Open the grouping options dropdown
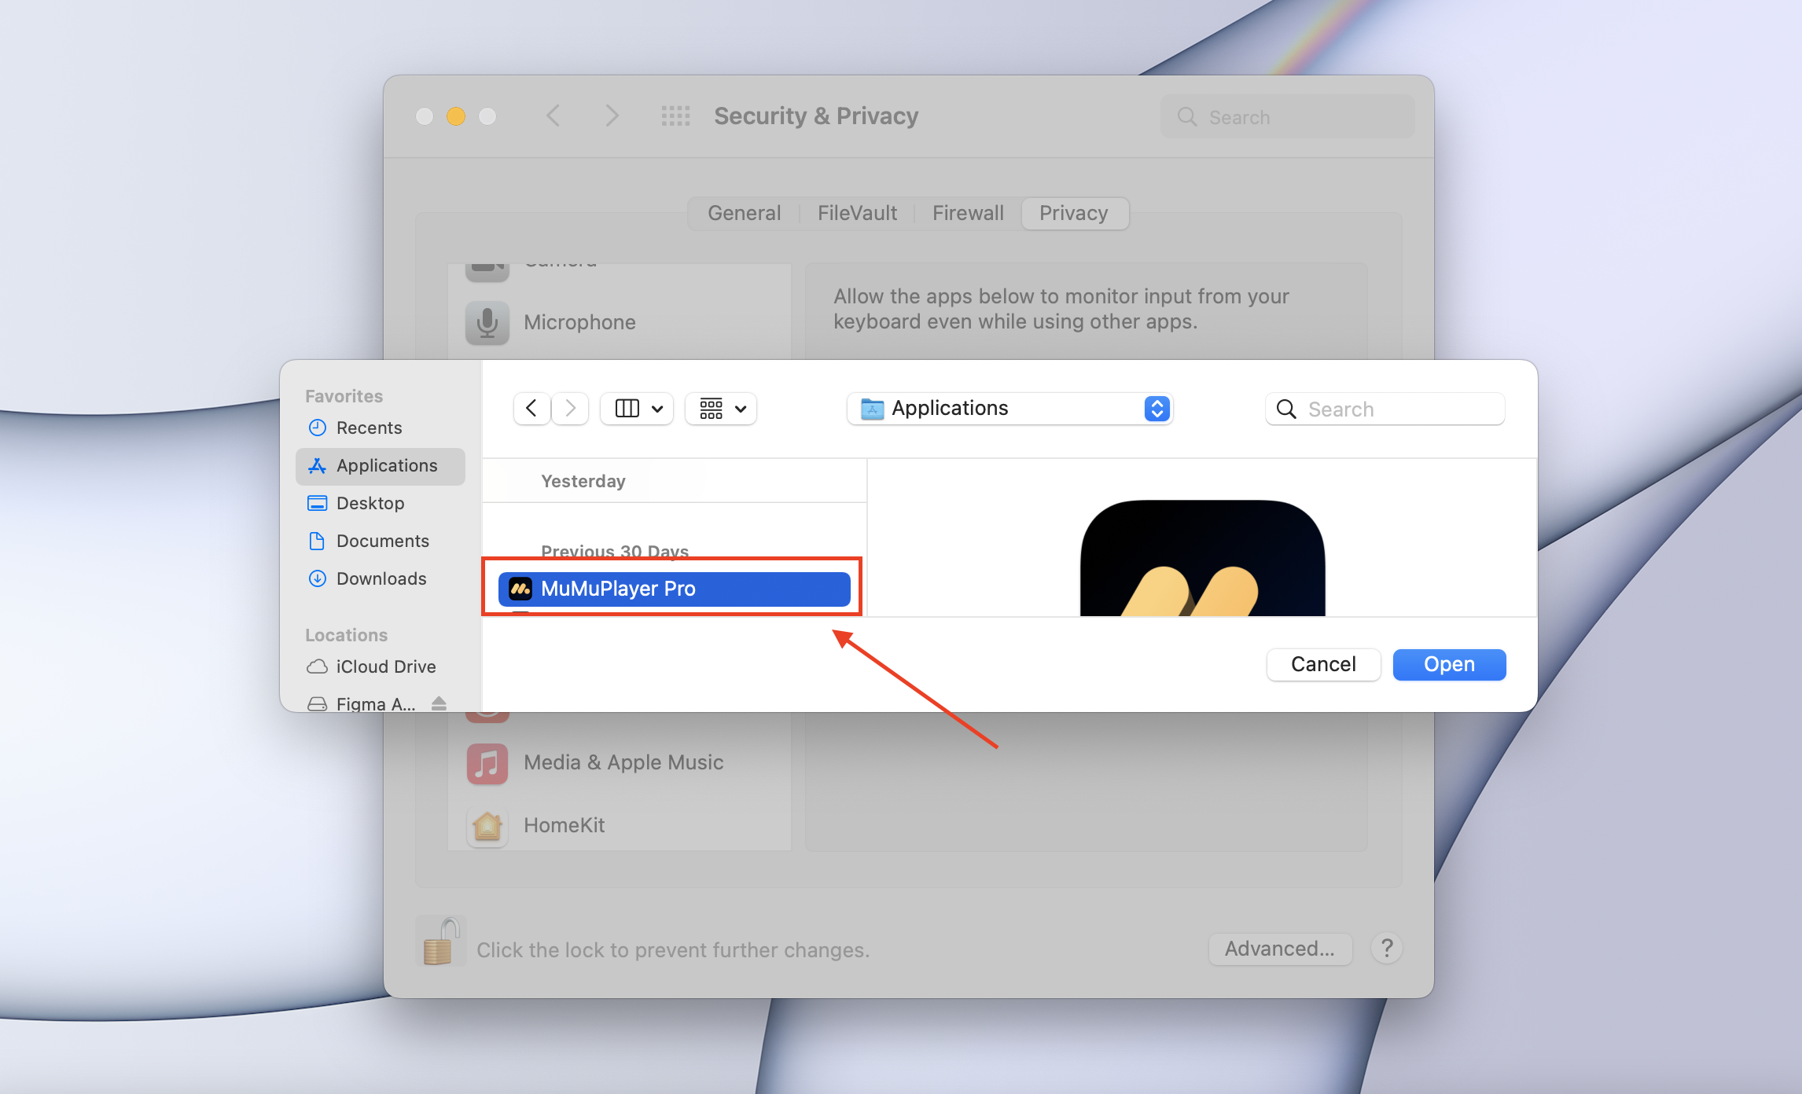1802x1094 pixels. tap(721, 409)
